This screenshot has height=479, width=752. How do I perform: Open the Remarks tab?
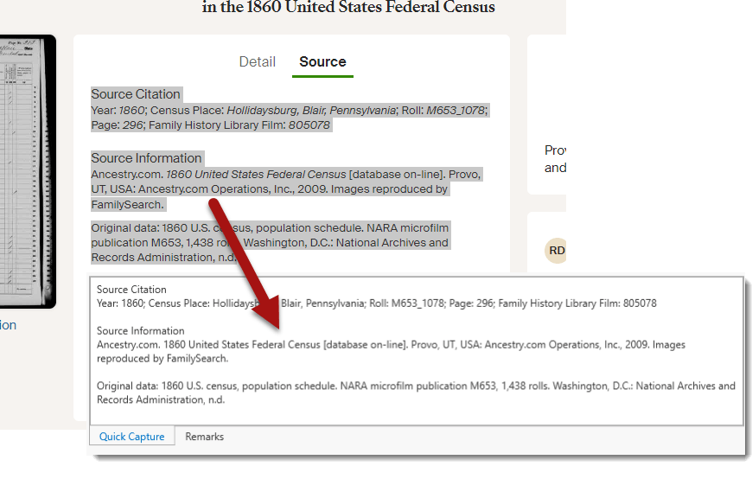click(x=204, y=437)
